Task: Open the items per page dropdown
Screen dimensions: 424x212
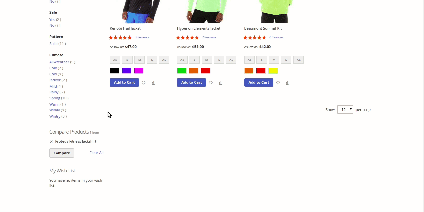Action: pyautogui.click(x=345, y=109)
